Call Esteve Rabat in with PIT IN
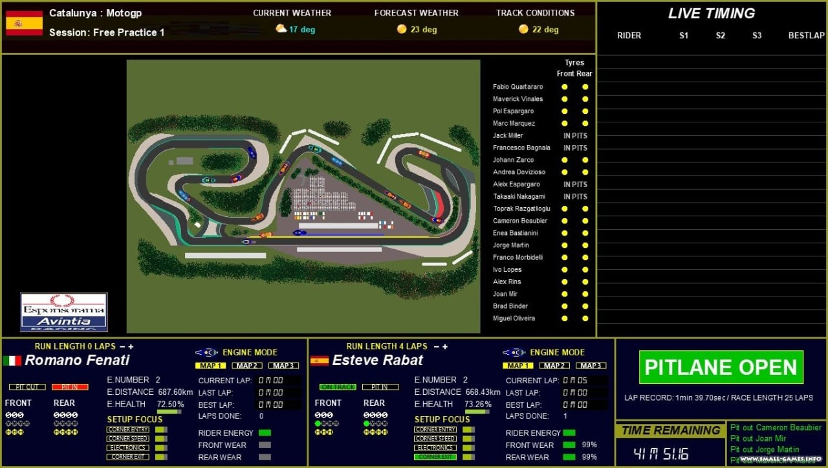 pos(380,387)
